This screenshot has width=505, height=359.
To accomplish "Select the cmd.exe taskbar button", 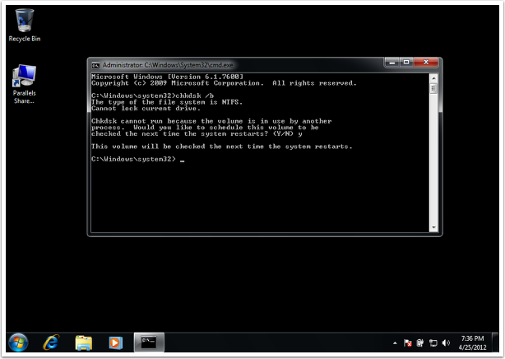I will point(149,343).
